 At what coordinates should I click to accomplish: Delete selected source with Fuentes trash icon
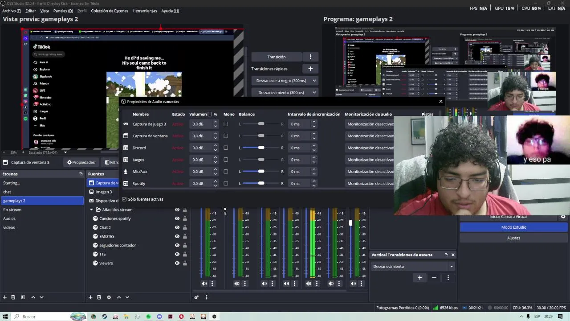coord(99,297)
